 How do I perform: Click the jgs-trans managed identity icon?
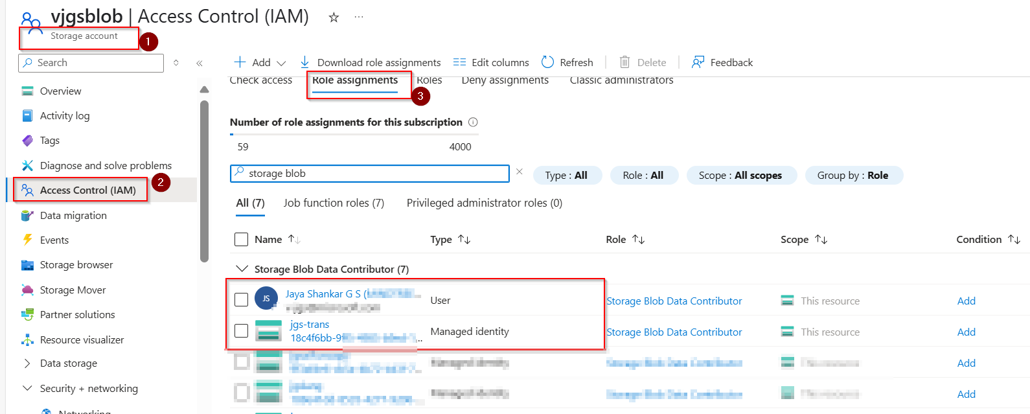[x=268, y=330]
